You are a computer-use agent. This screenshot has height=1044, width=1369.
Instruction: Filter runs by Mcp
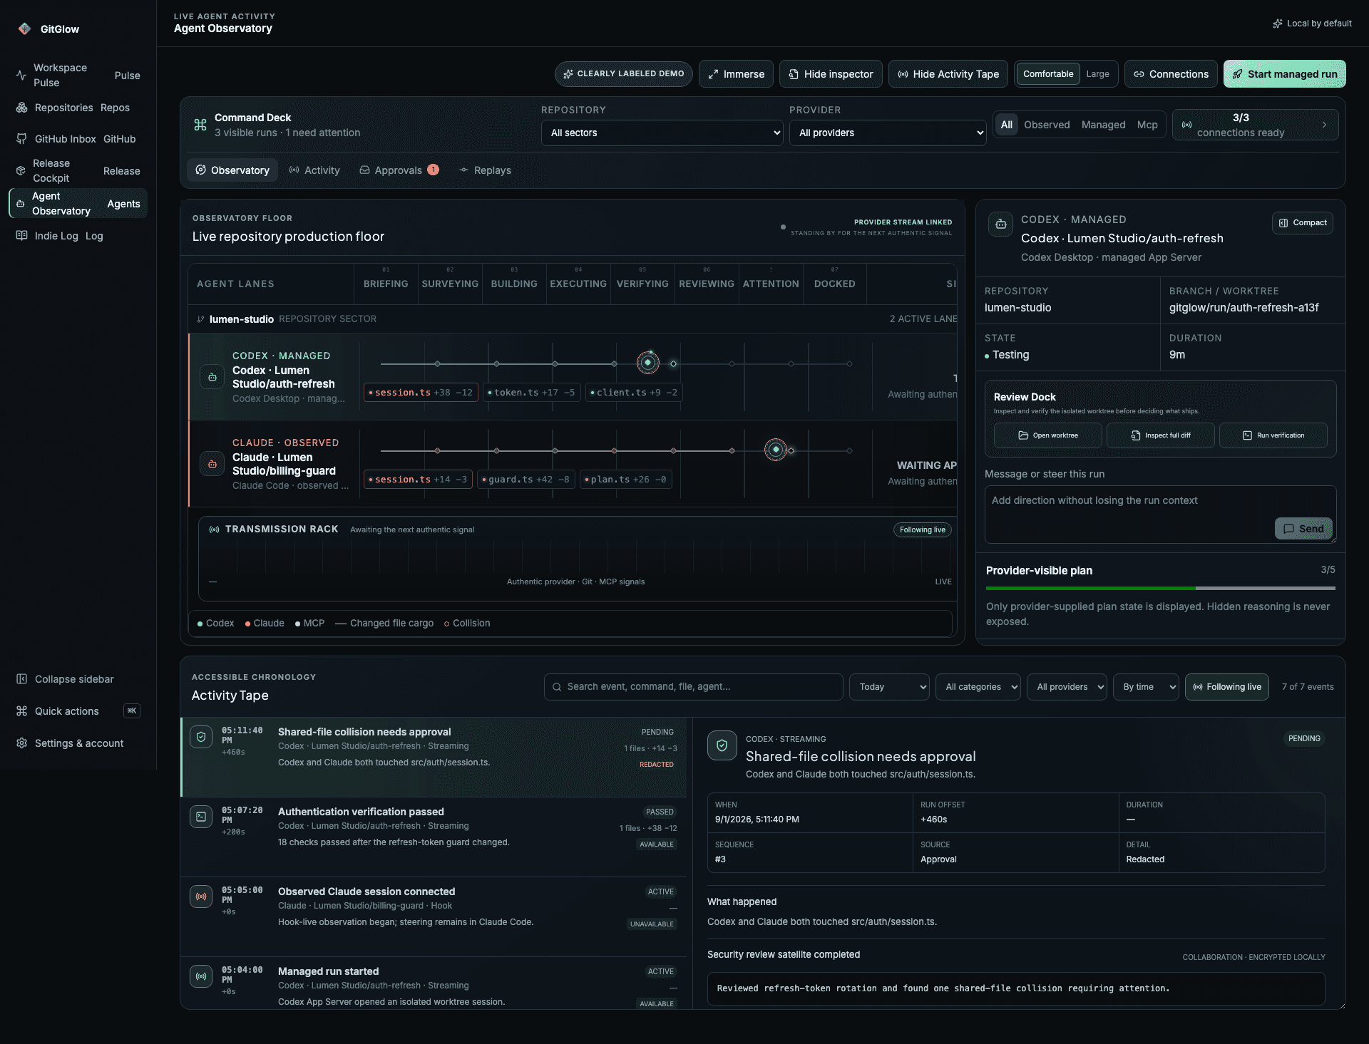[1147, 125]
